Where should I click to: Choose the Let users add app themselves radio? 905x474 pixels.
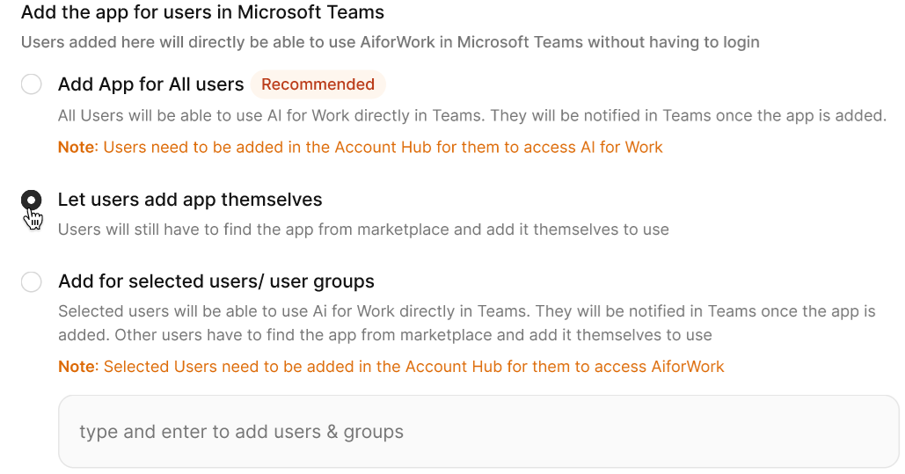(x=31, y=201)
